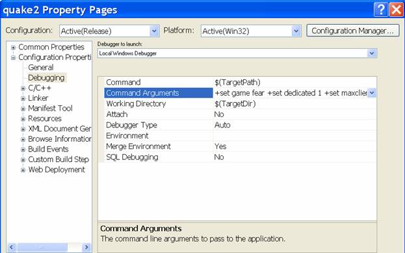Click the Help question mark button
This screenshot has width=405, height=253.
click(381, 10)
